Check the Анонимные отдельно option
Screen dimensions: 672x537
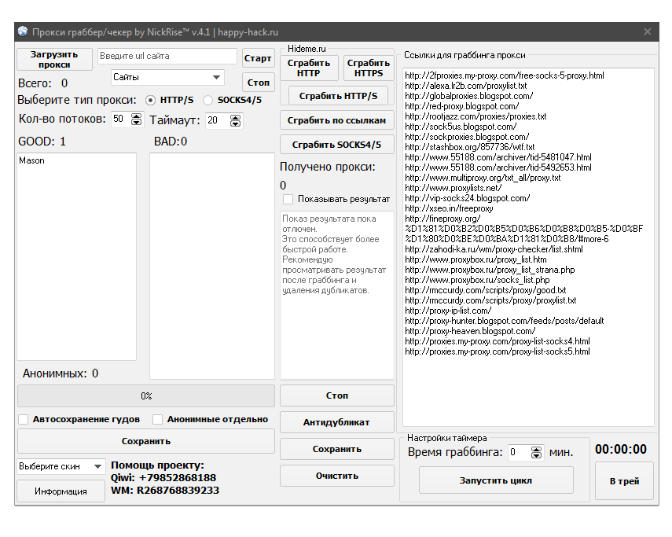[x=158, y=419]
